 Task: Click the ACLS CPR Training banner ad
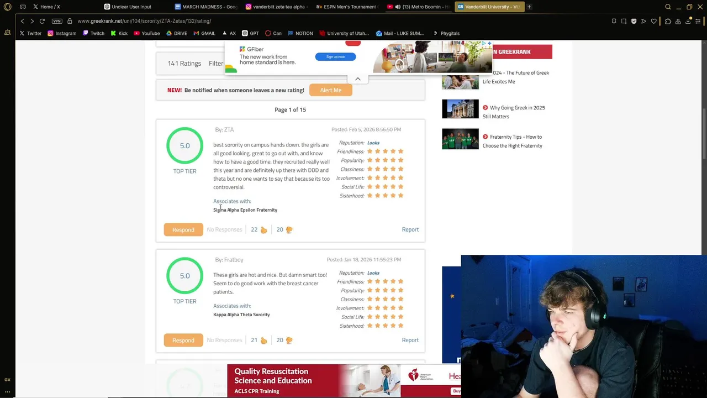(344, 380)
